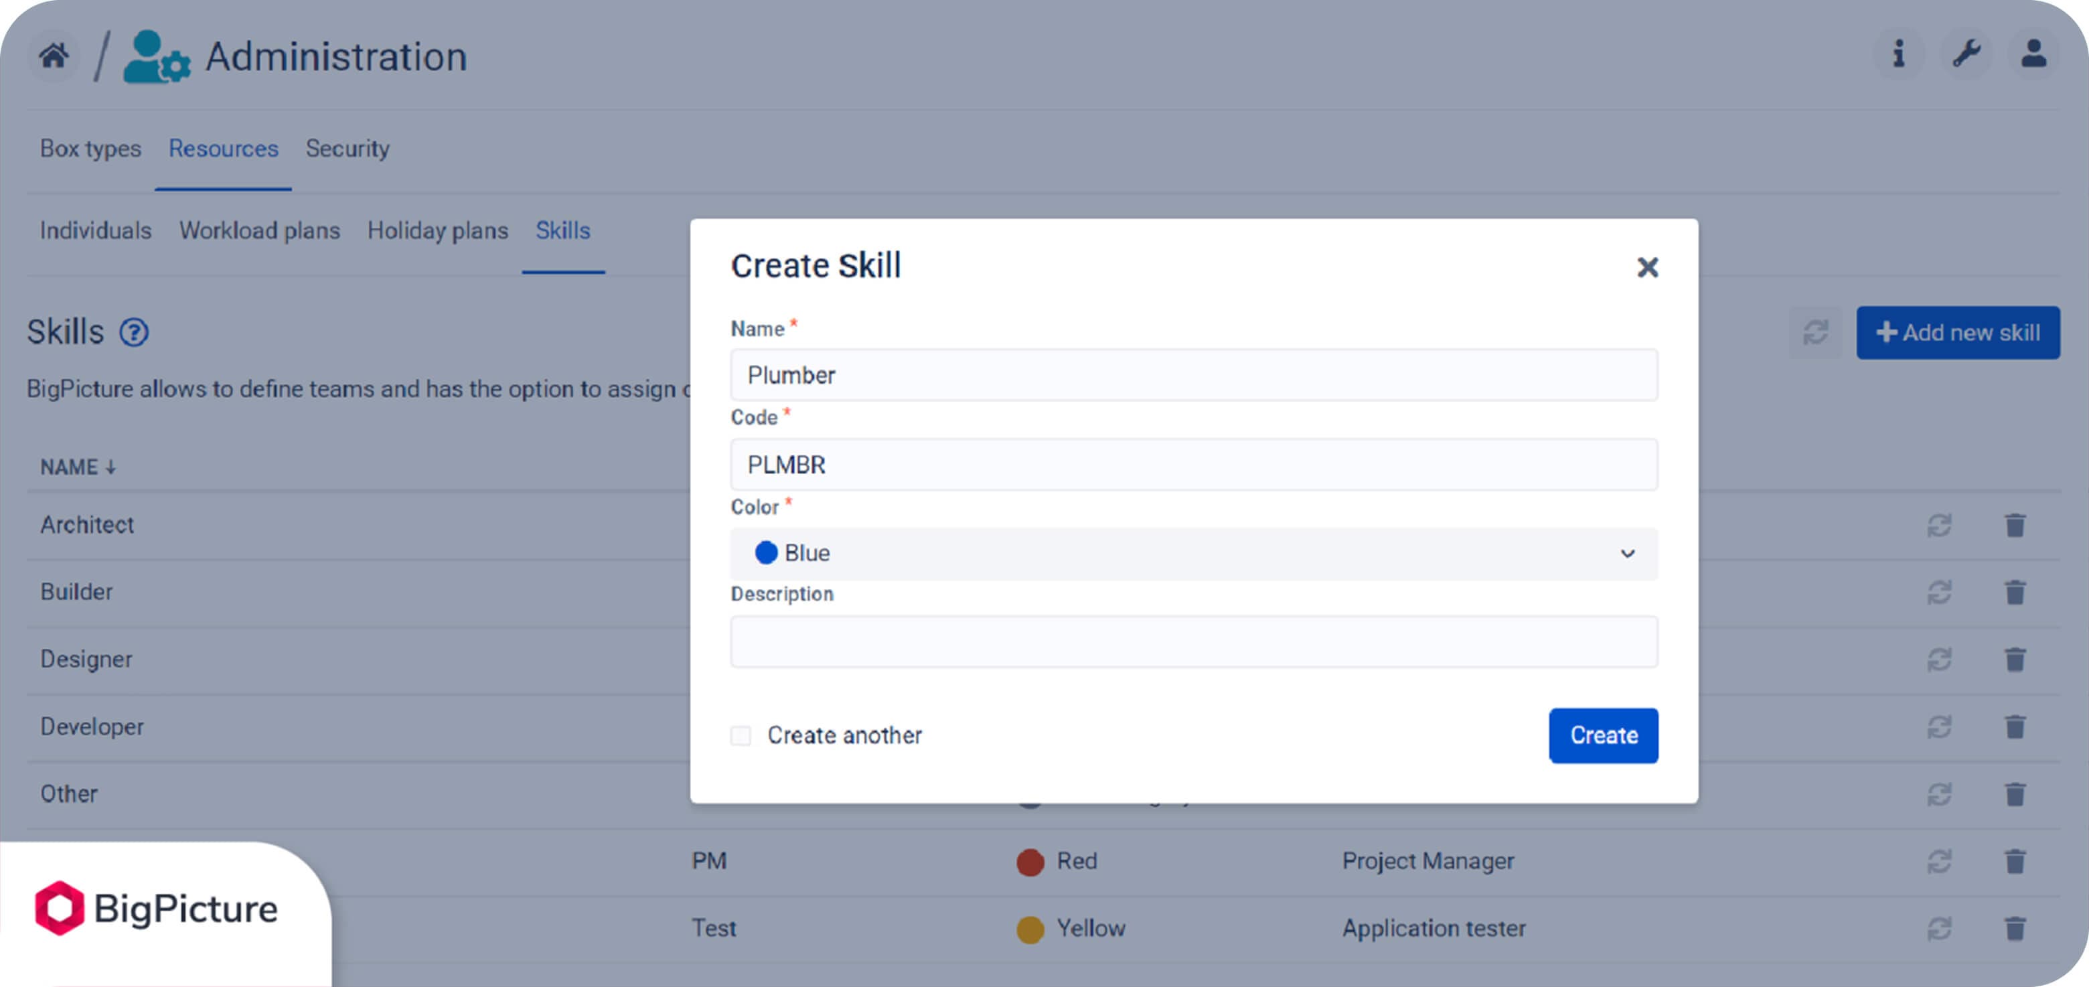Click the Skills help question mark icon
The width and height of the screenshot is (2089, 987).
click(134, 333)
